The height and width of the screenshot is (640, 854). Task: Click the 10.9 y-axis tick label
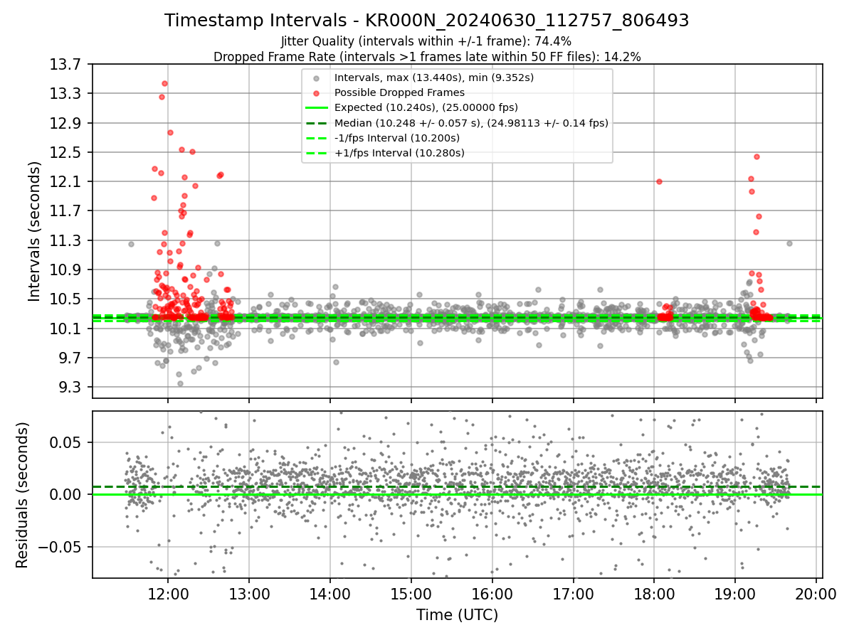coord(66,270)
